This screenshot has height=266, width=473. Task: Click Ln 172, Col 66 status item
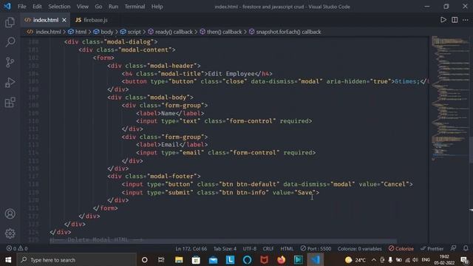(x=191, y=248)
